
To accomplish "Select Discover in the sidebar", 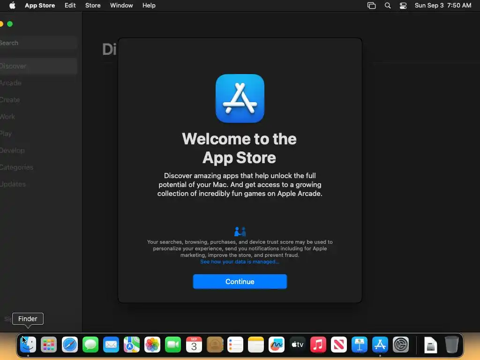I will click(x=38, y=66).
